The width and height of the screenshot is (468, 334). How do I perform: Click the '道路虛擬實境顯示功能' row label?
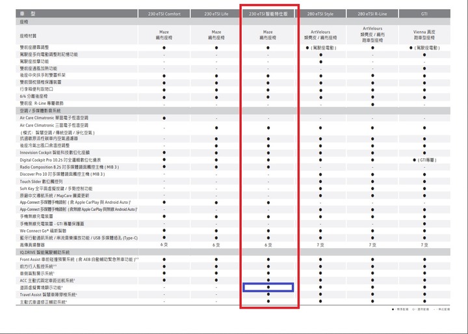41,288
